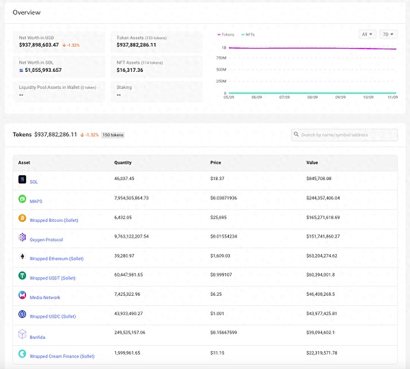Click the Media Network icon

(23, 296)
